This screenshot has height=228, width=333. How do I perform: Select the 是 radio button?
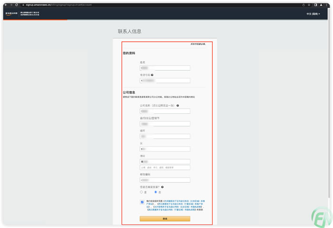tap(141, 192)
